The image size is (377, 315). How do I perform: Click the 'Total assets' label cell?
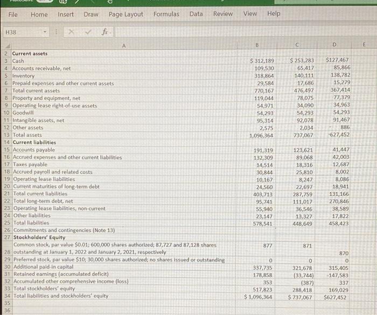(124, 135)
